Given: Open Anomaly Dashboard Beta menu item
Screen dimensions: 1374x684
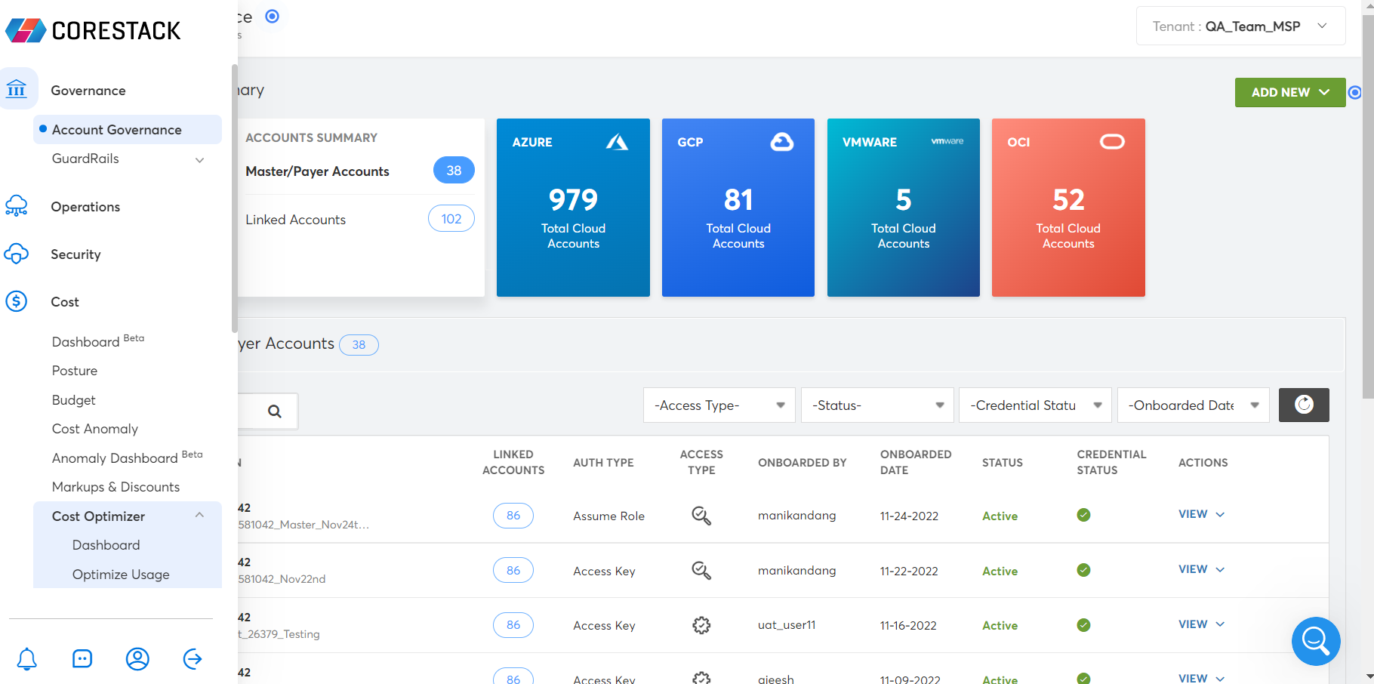Looking at the screenshot, I should point(128,457).
